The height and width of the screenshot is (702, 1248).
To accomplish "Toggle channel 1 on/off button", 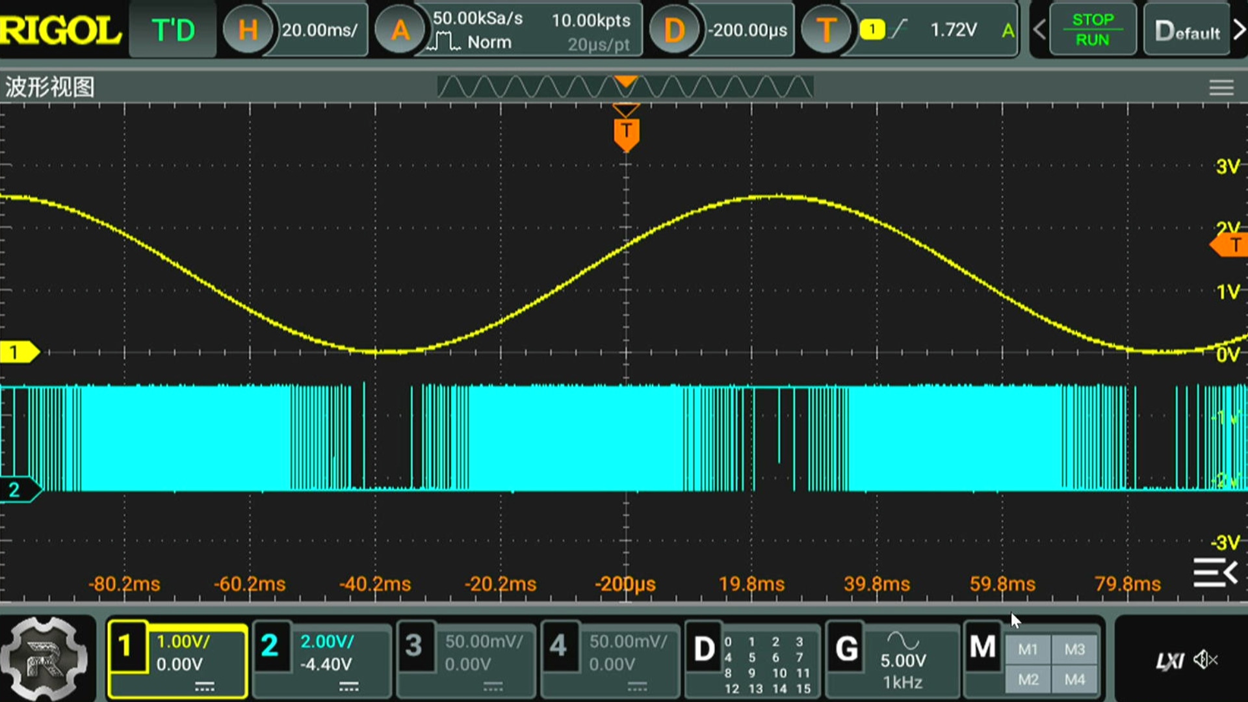I will (127, 647).
